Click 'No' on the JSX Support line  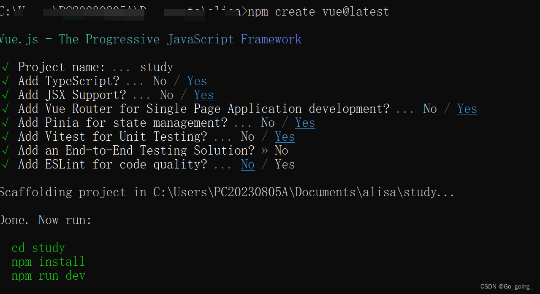167,95
